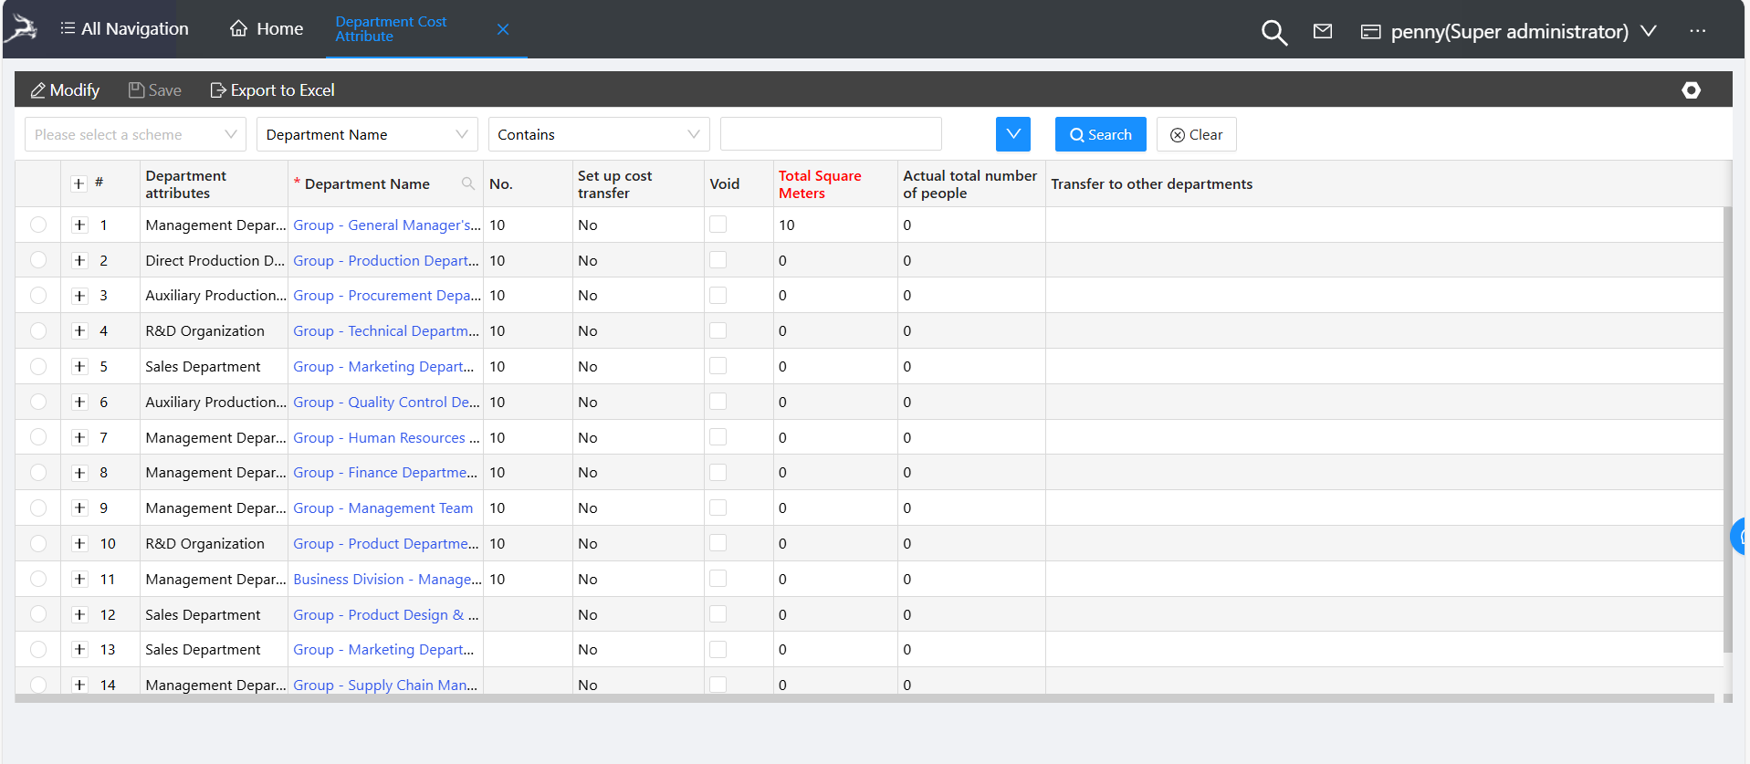Click the filter value text input field
Screen dimensions: 1750x764
(x=830, y=134)
